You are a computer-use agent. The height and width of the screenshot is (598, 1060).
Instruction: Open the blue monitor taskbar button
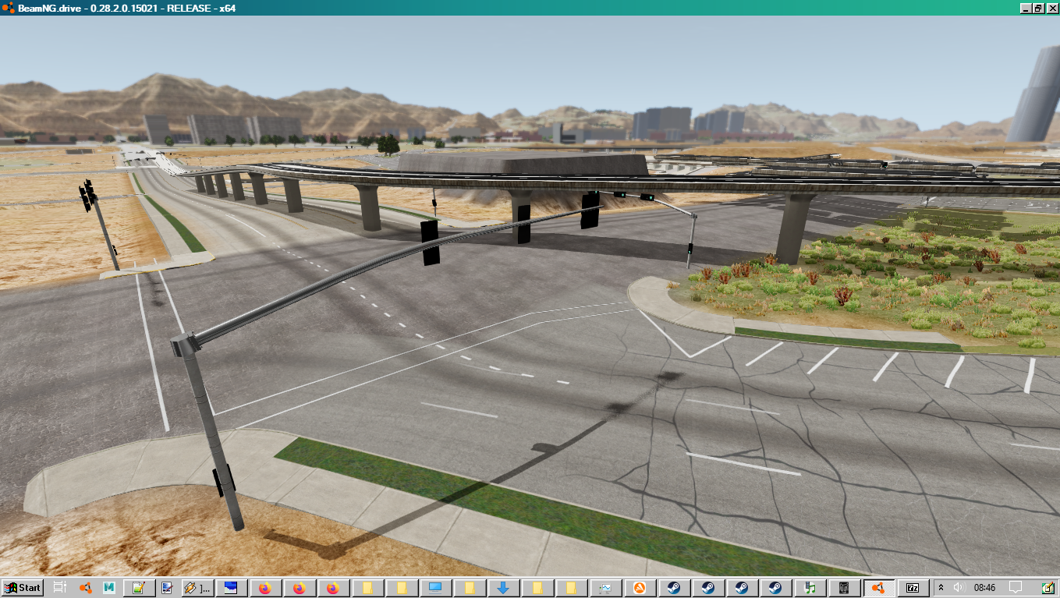coord(434,588)
